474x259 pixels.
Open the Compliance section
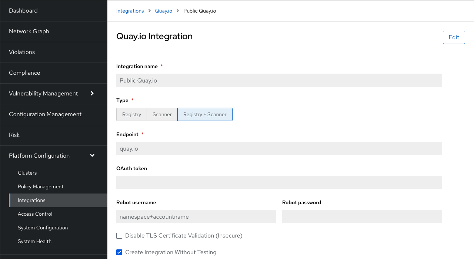point(24,73)
